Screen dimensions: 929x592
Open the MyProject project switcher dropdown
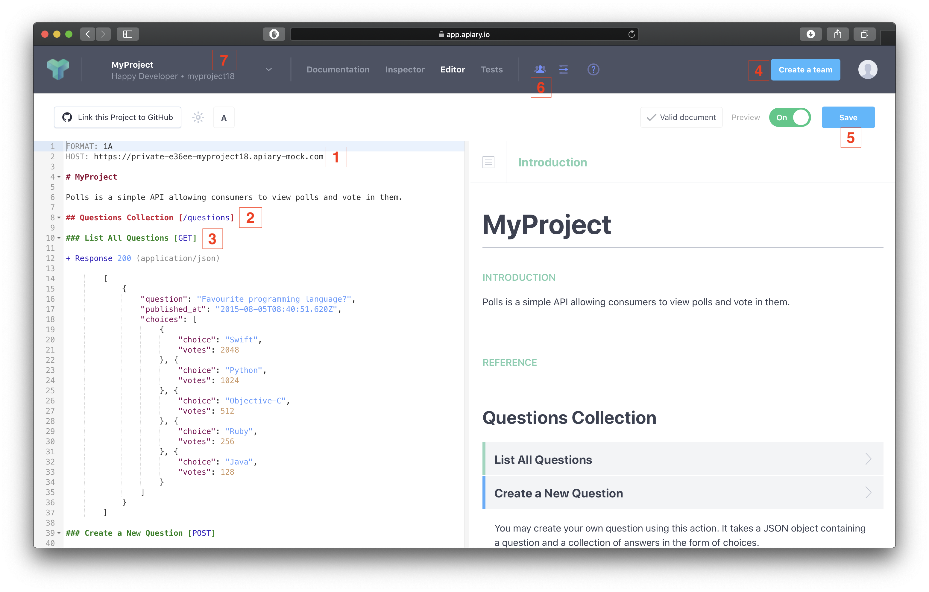point(268,69)
